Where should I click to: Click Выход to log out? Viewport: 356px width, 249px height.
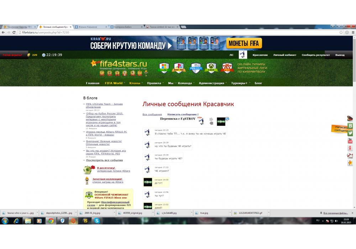[x=340, y=55]
